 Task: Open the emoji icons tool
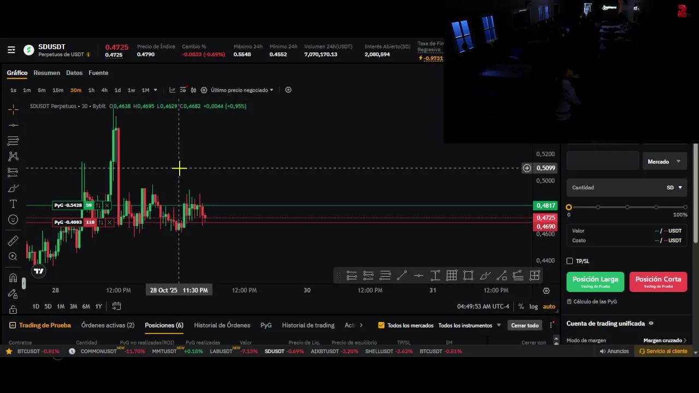(x=13, y=219)
